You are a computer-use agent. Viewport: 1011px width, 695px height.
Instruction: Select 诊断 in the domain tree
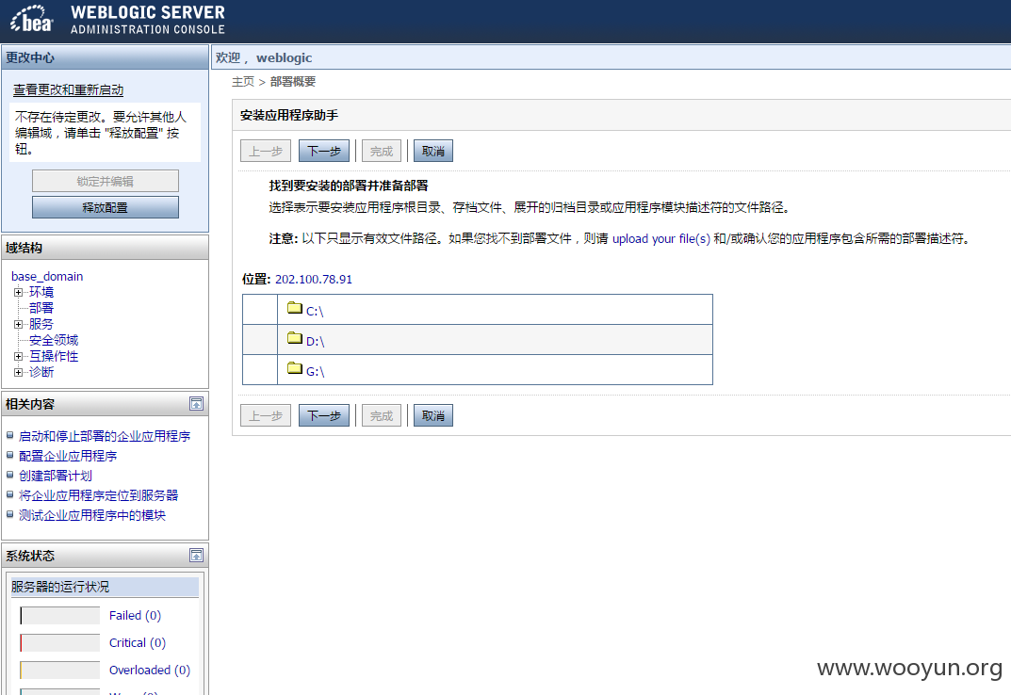(41, 372)
